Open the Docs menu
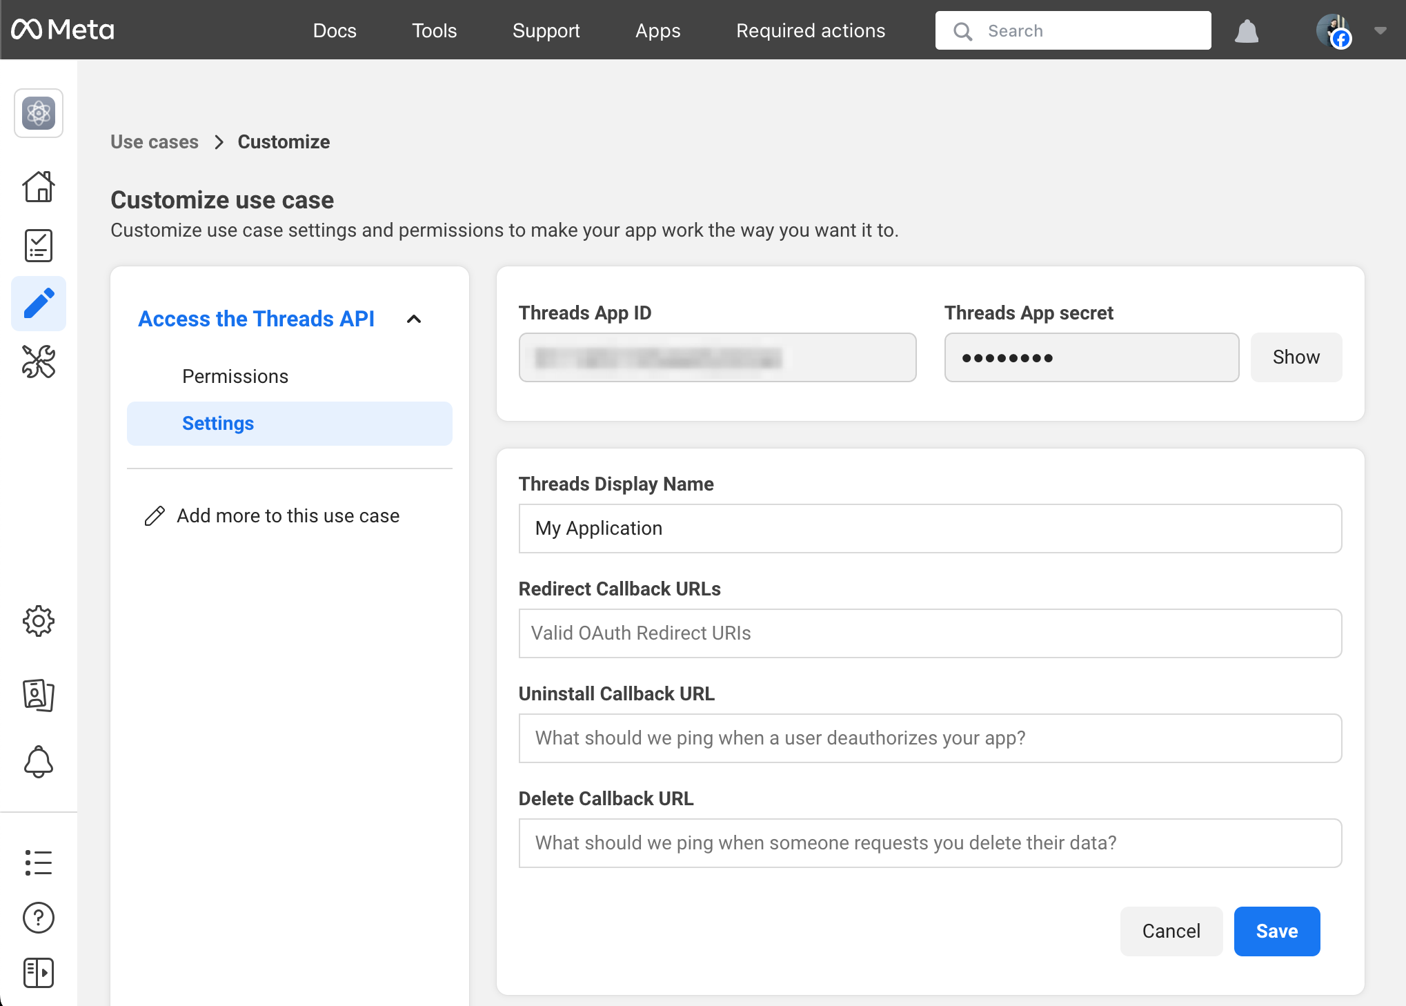 (335, 30)
